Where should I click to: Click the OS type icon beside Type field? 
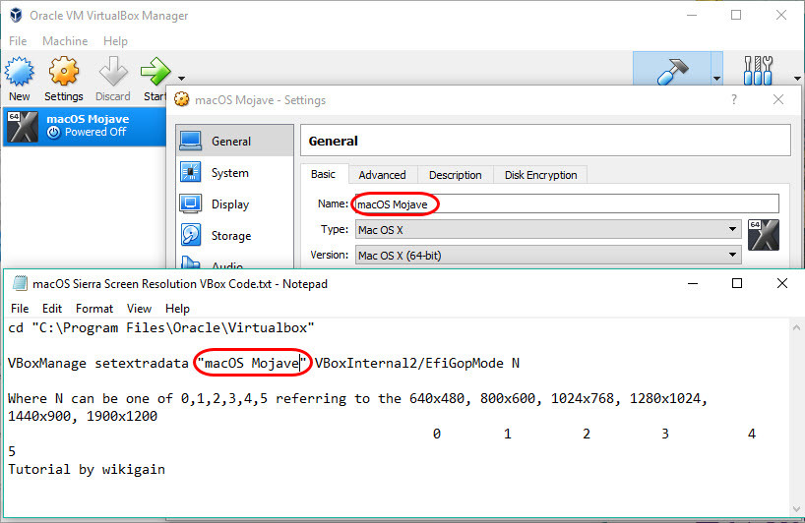pos(764,235)
